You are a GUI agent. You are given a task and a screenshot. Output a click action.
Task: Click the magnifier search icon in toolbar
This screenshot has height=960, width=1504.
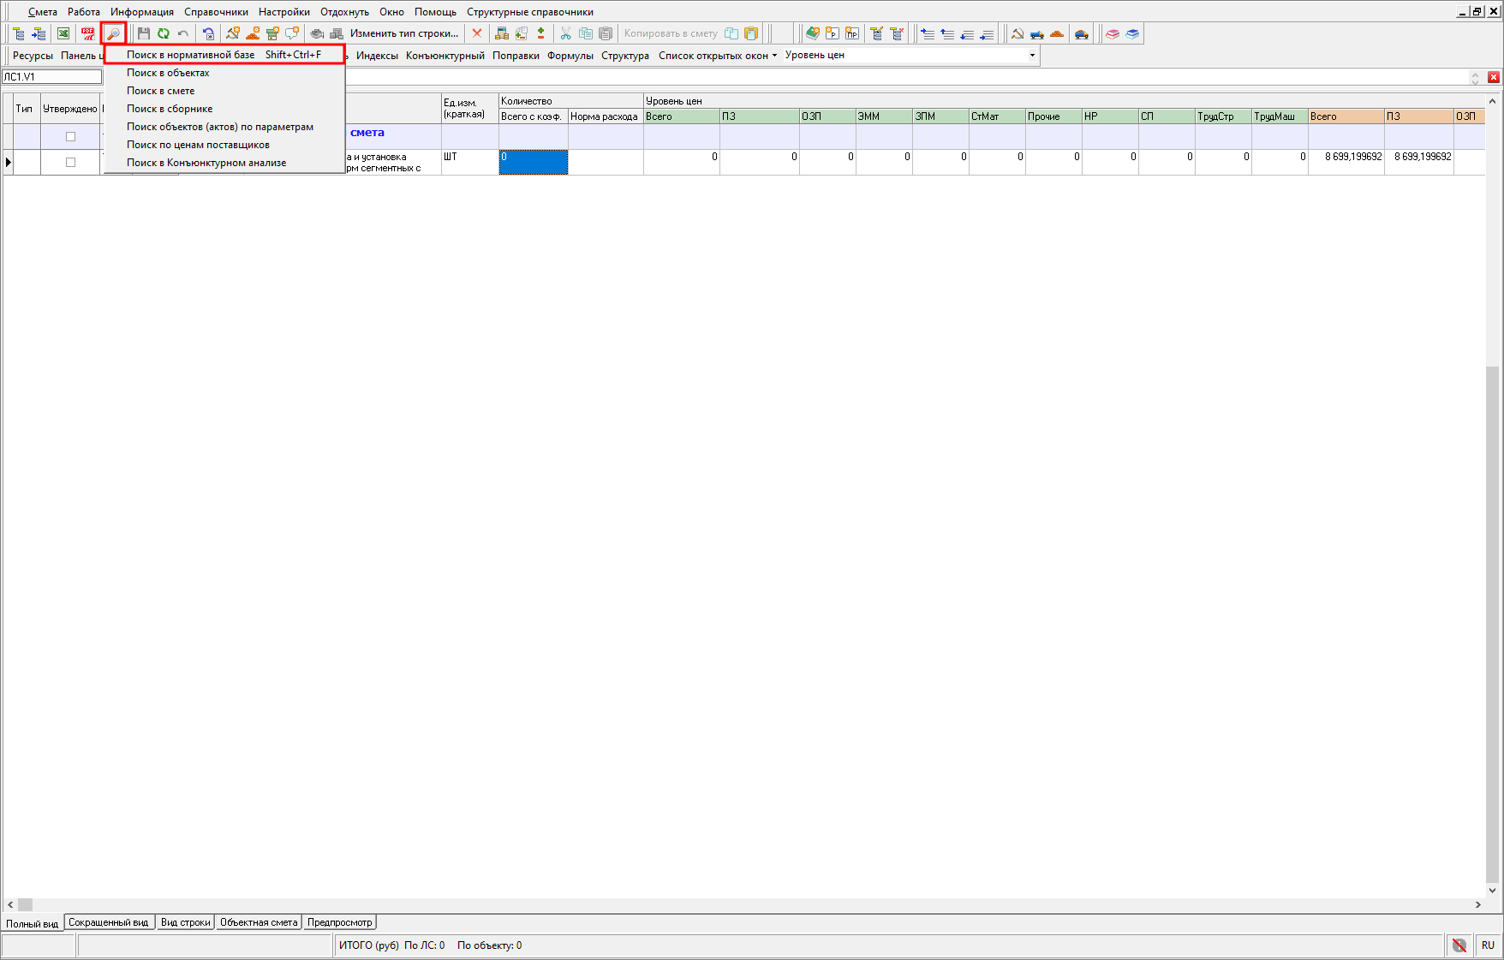[x=113, y=33]
